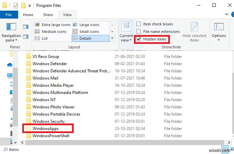The width and height of the screenshot is (234, 154).
Task: Select the Windows Portable Devices folder
Action: pyautogui.click(x=56, y=114)
